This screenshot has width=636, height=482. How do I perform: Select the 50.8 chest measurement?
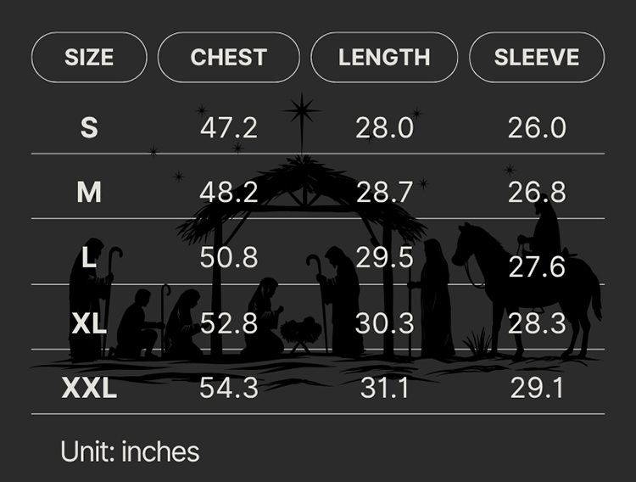tap(229, 258)
